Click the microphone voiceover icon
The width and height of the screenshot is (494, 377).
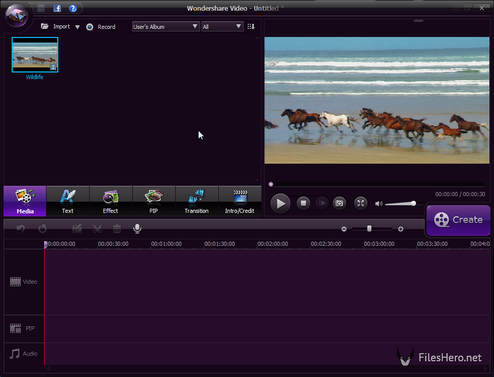tap(137, 229)
